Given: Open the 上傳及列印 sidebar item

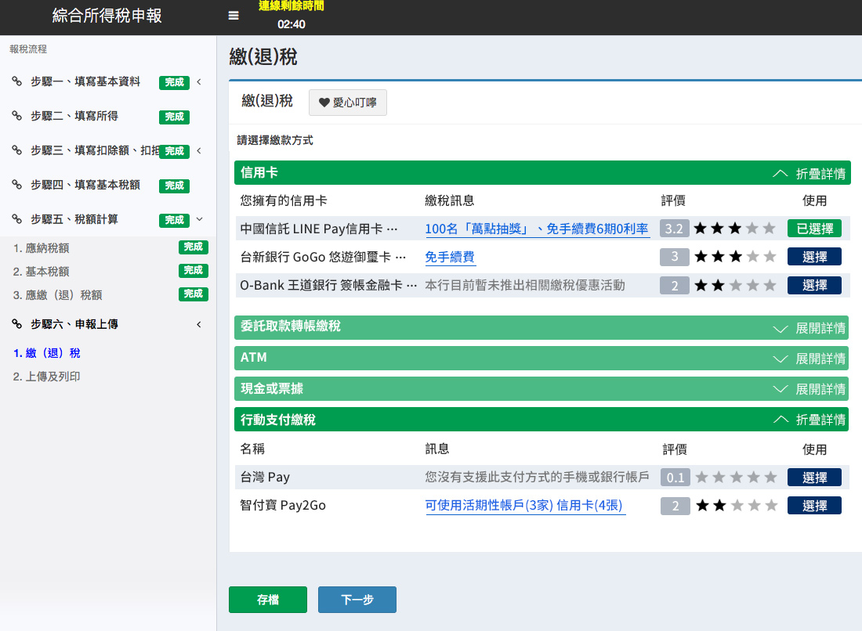Looking at the screenshot, I should pos(46,377).
